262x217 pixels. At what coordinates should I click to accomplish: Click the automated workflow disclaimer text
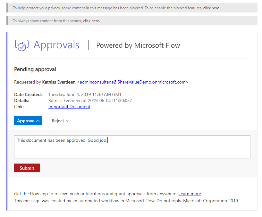coord(126,201)
